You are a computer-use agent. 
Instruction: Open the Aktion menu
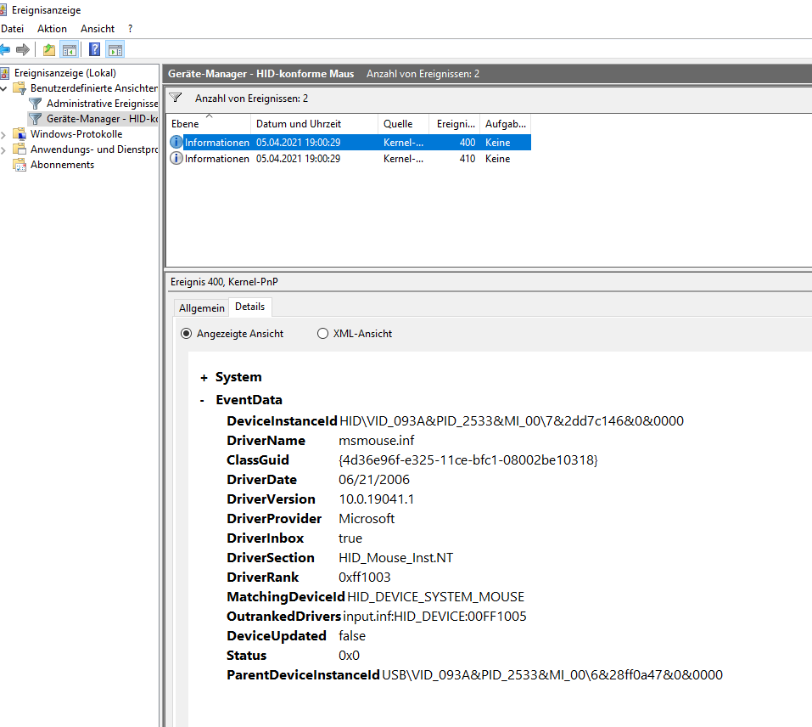click(52, 29)
